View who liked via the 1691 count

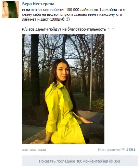[131, 149]
